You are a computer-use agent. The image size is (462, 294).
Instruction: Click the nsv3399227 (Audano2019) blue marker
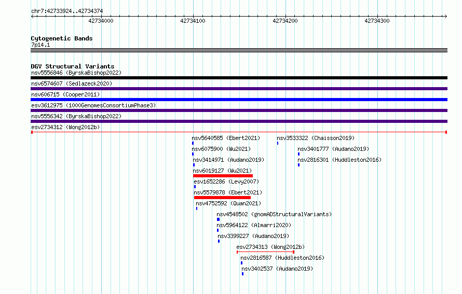coord(219,241)
